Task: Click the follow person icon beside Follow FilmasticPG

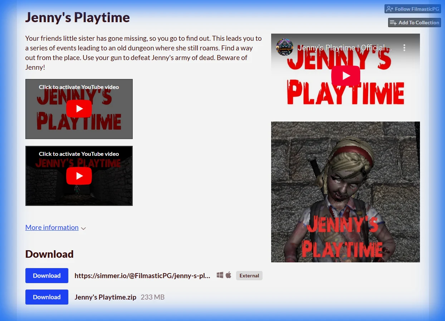Action: point(390,9)
